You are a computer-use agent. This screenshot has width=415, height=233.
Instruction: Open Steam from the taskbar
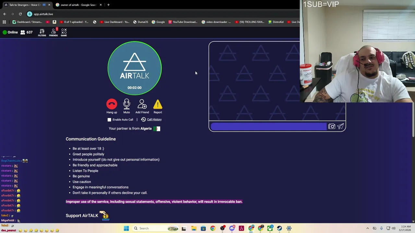click(x=279, y=228)
